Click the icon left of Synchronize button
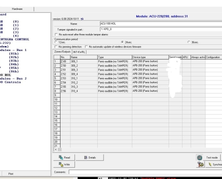The width and height of the screenshot is (222, 179). [200, 164]
